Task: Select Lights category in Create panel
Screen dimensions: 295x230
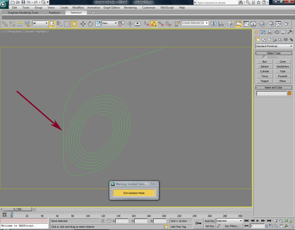Action: tap(269, 40)
